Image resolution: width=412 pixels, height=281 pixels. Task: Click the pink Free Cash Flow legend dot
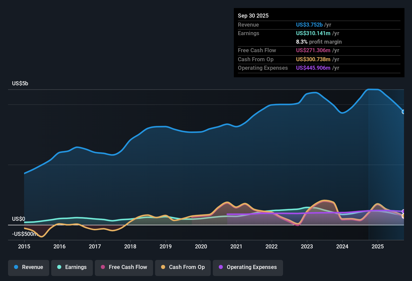click(x=102, y=267)
